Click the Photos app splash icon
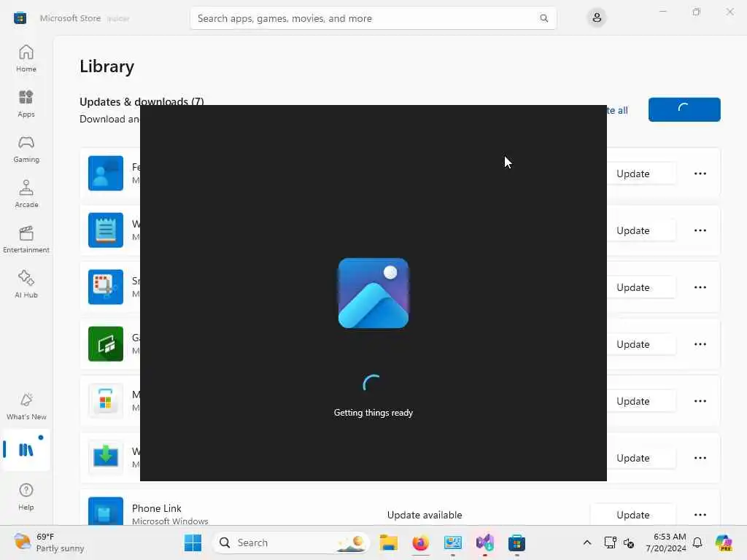The image size is (747, 560). [373, 293]
